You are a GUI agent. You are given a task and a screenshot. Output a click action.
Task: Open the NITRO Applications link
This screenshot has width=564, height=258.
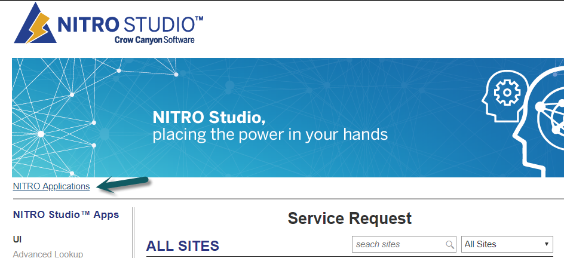pos(51,186)
